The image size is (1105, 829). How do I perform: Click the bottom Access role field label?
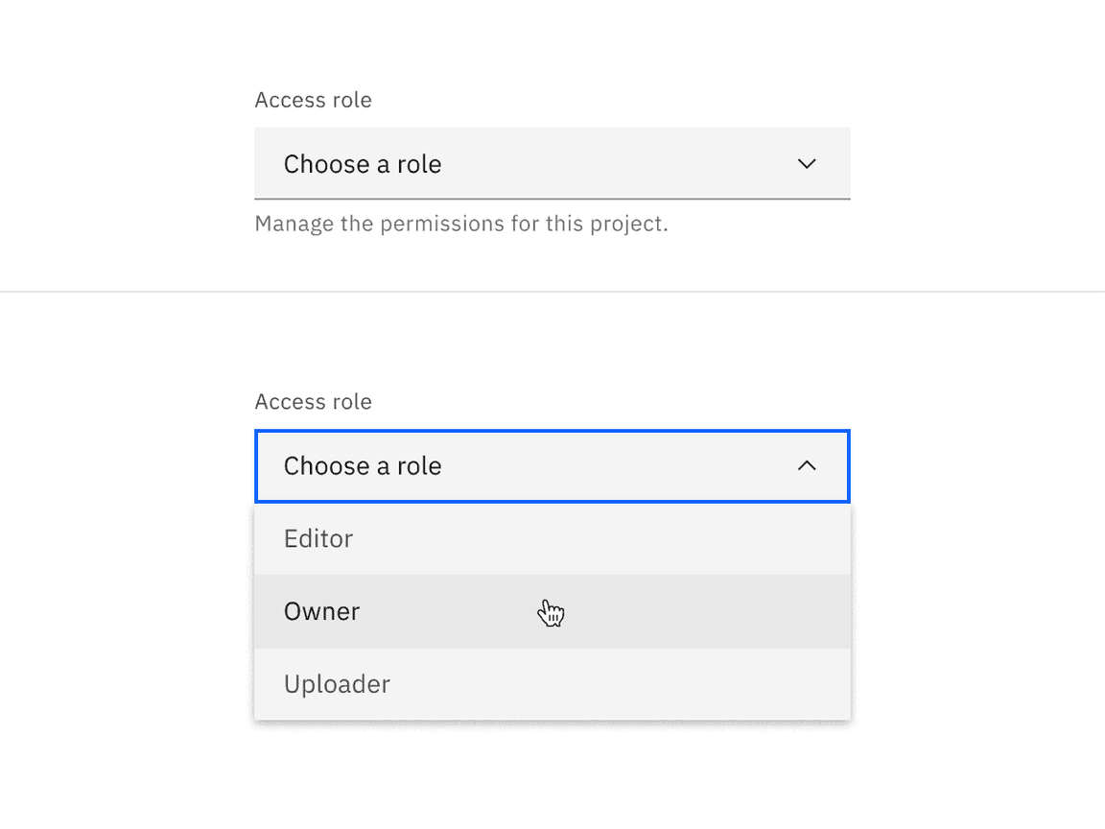(313, 401)
